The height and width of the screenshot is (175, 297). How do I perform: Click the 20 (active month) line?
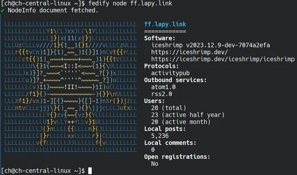pos(181,122)
